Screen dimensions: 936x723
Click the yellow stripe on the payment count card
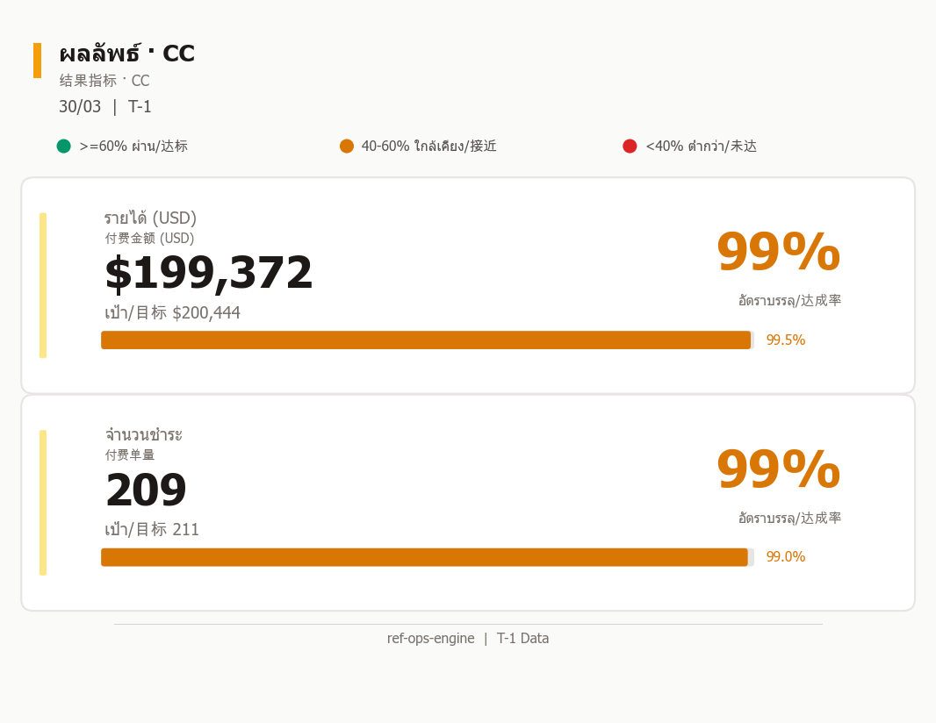(43, 502)
